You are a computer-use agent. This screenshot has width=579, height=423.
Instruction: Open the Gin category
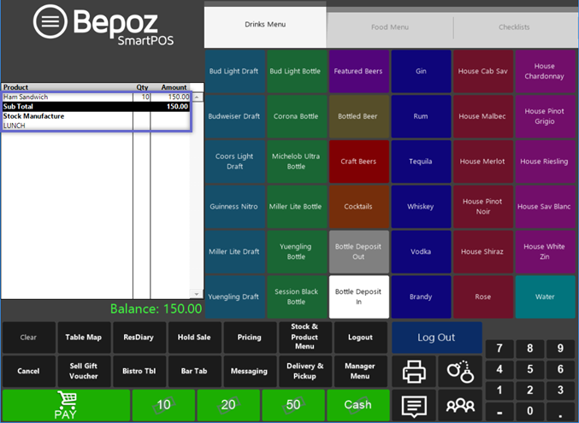421,71
